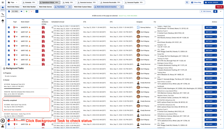The height and width of the screenshot is (129, 224).
Task: Expand row chevron for Disneyland row
Action: tap(221, 37)
